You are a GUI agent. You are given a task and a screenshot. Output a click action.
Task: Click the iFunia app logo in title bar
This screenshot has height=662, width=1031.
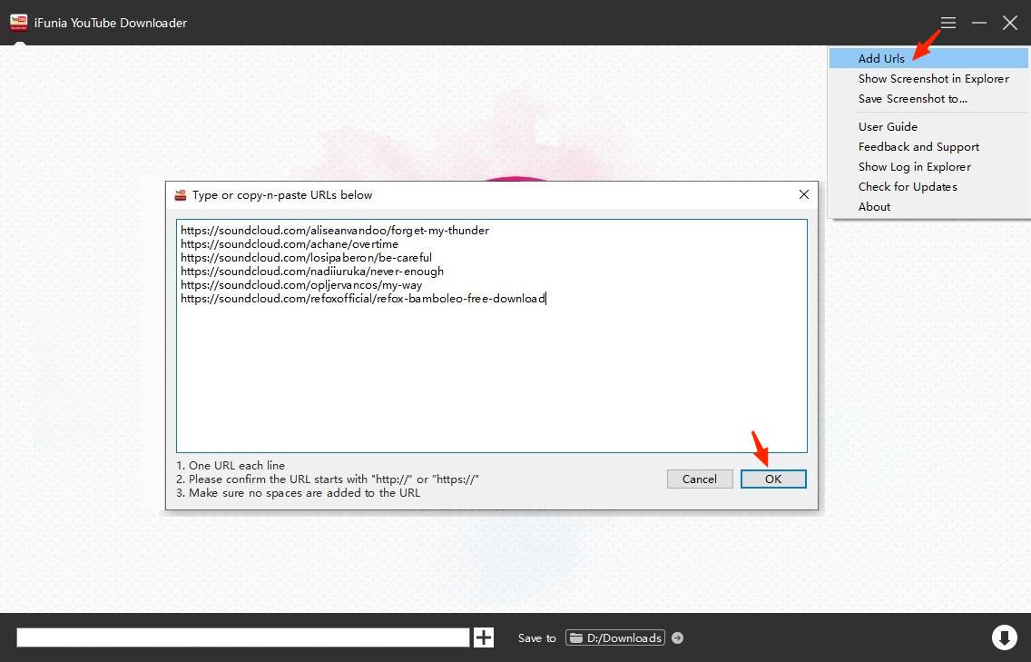[x=18, y=23]
